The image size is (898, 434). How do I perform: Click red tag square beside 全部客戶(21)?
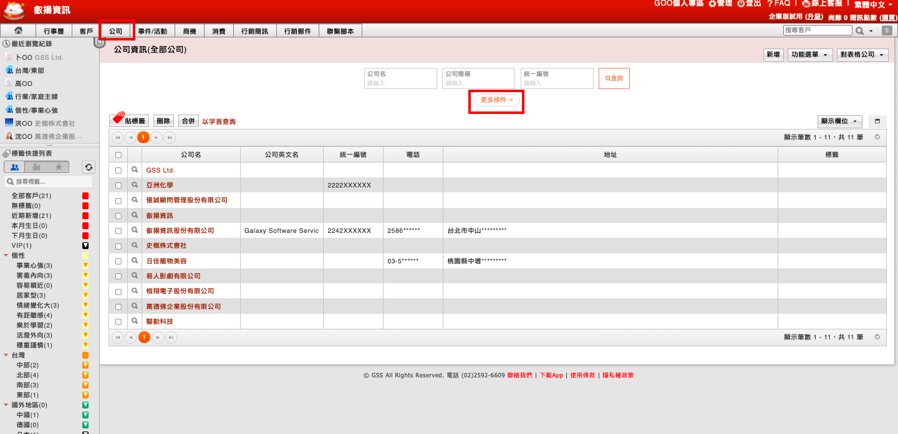click(x=86, y=196)
